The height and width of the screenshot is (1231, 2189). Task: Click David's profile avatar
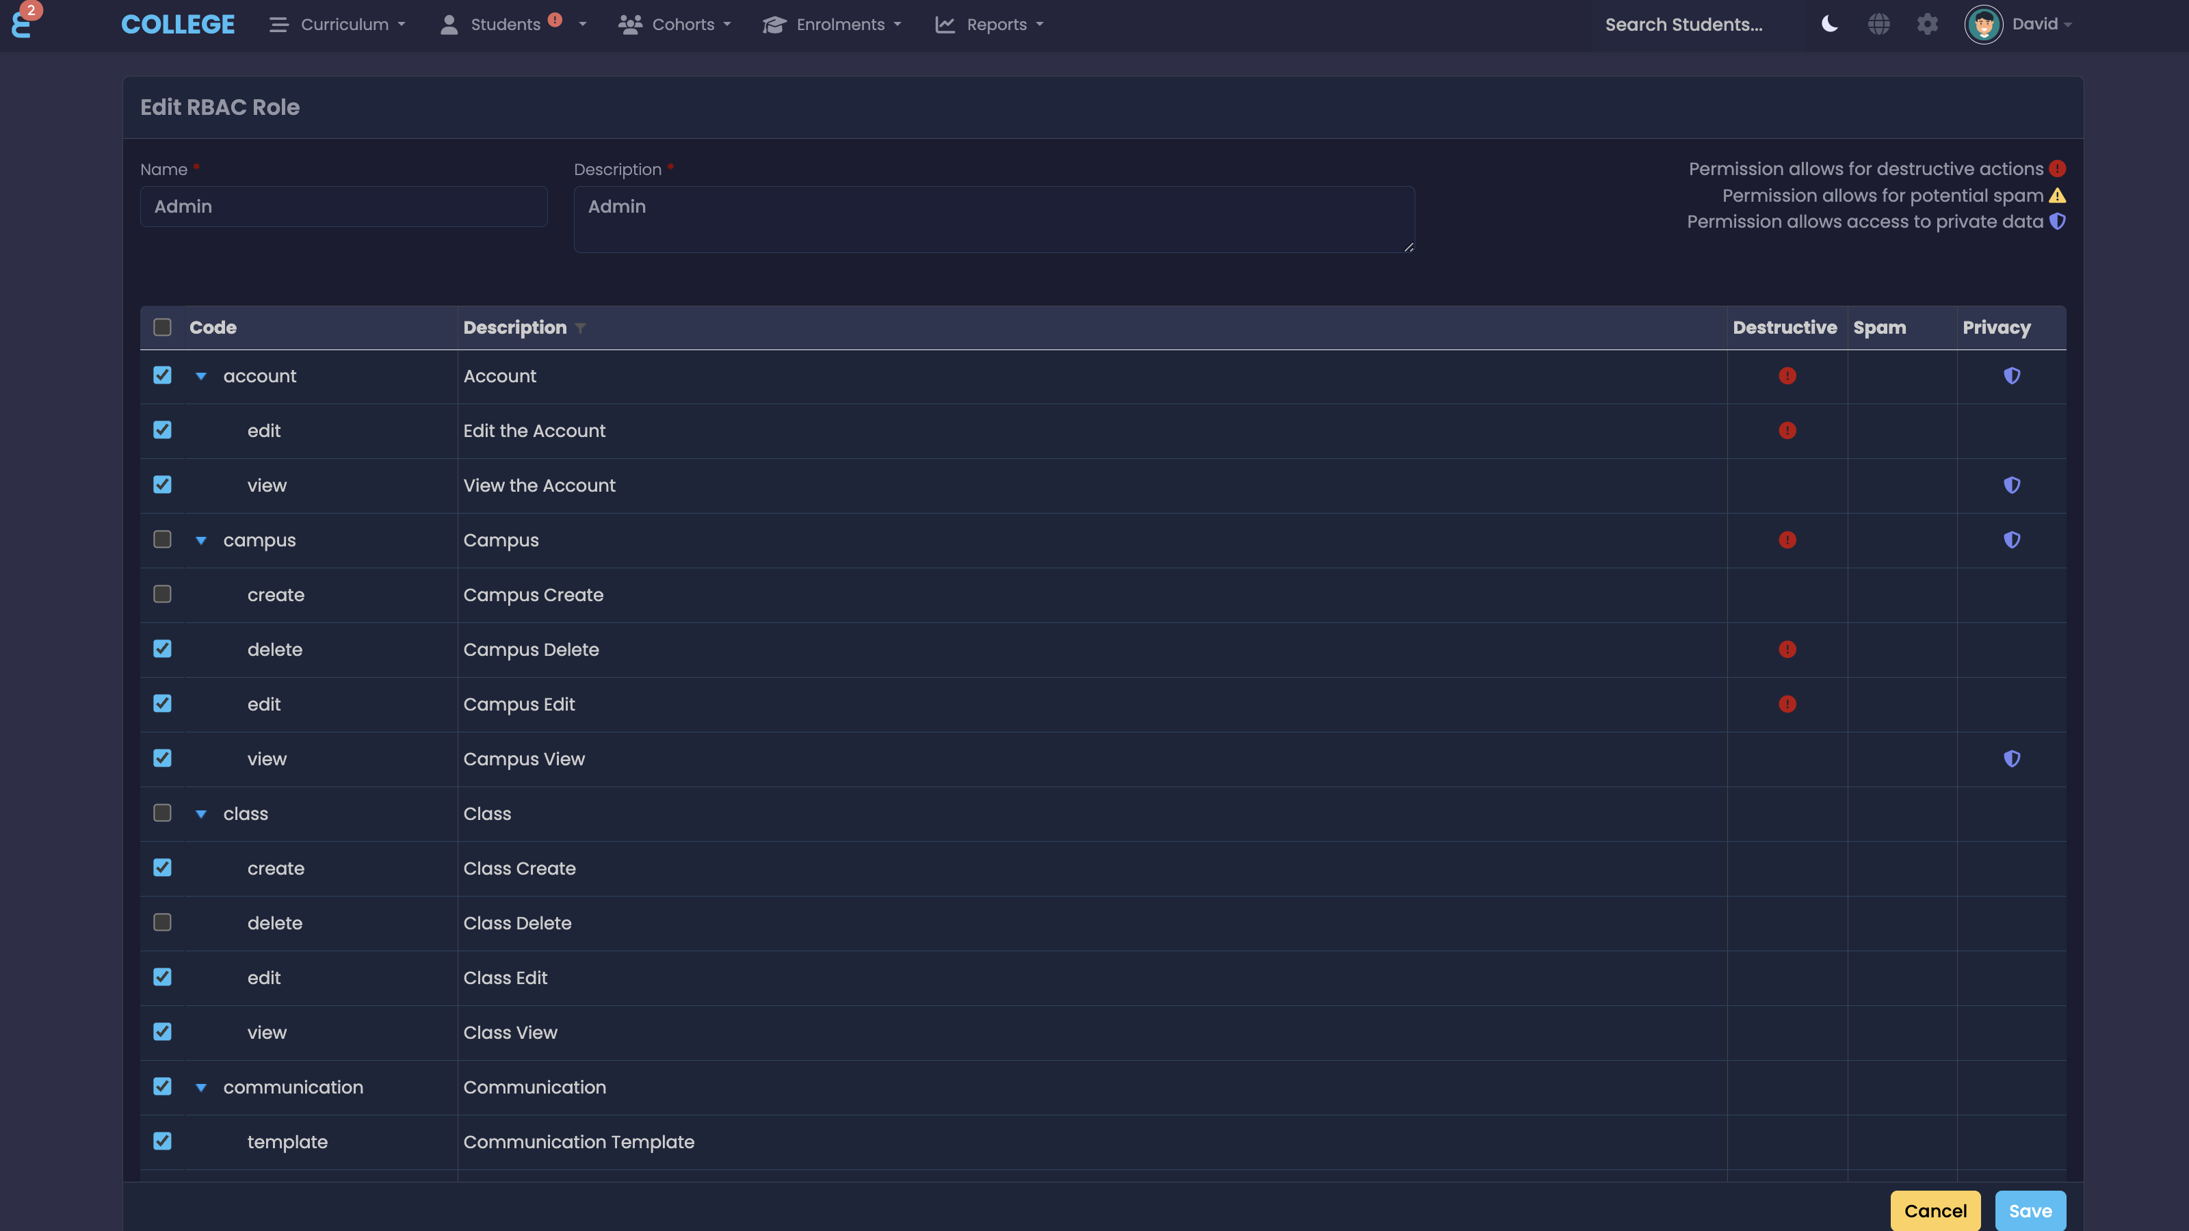1983,25
